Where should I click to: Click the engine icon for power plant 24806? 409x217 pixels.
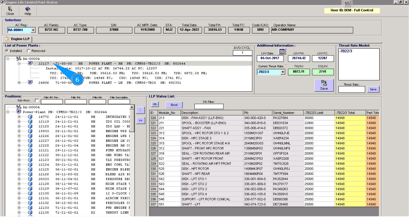coord(30,82)
